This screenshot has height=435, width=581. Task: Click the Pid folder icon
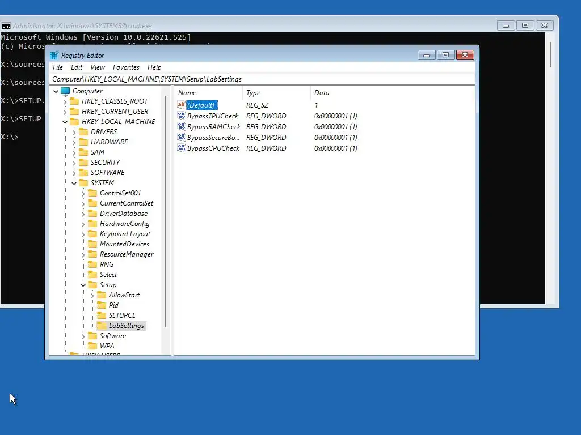102,305
